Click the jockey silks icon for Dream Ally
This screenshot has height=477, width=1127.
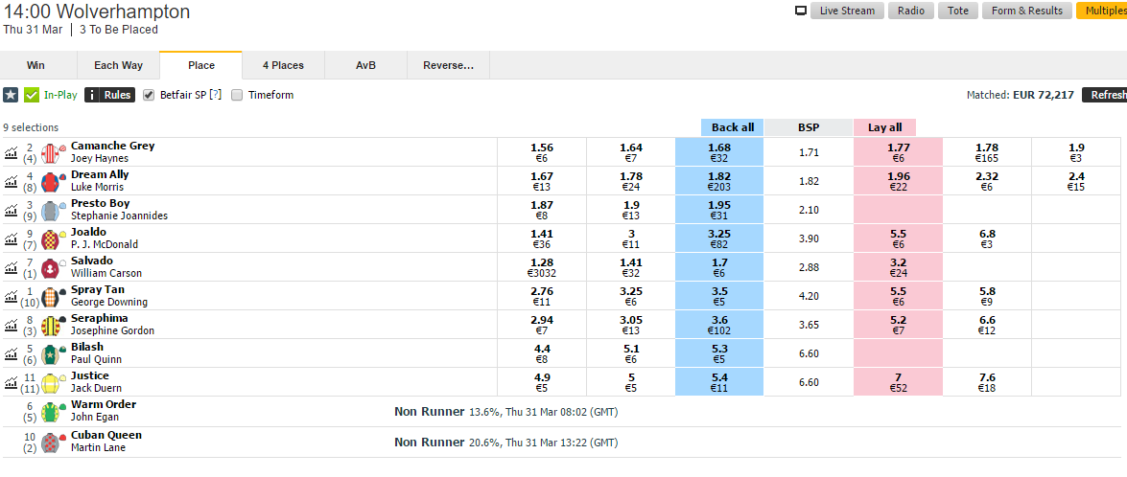point(52,181)
